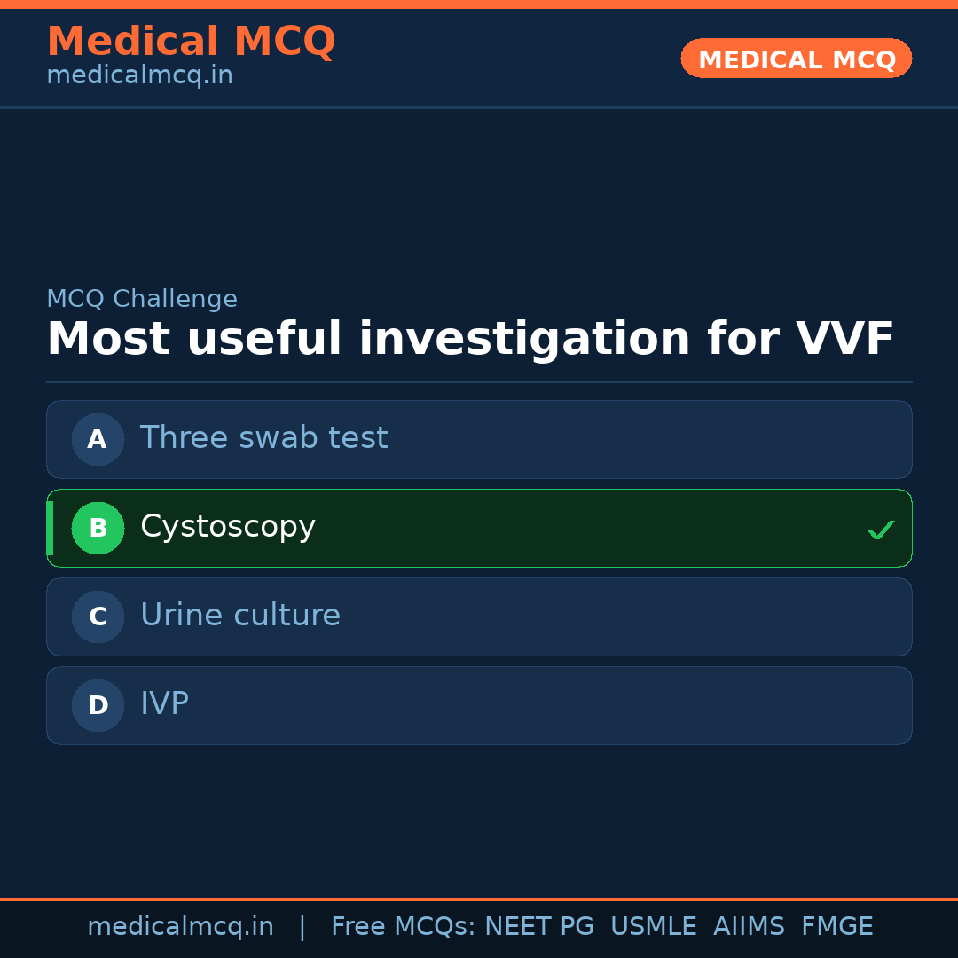Select the "IVP" answer text

pyautogui.click(x=164, y=704)
